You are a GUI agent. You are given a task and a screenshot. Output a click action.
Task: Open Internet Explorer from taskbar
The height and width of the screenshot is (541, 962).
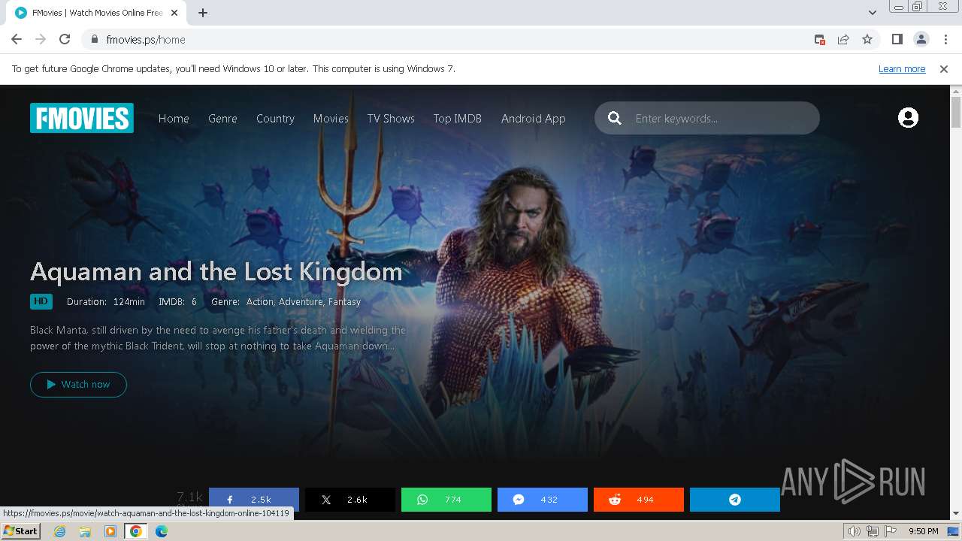pos(60,531)
